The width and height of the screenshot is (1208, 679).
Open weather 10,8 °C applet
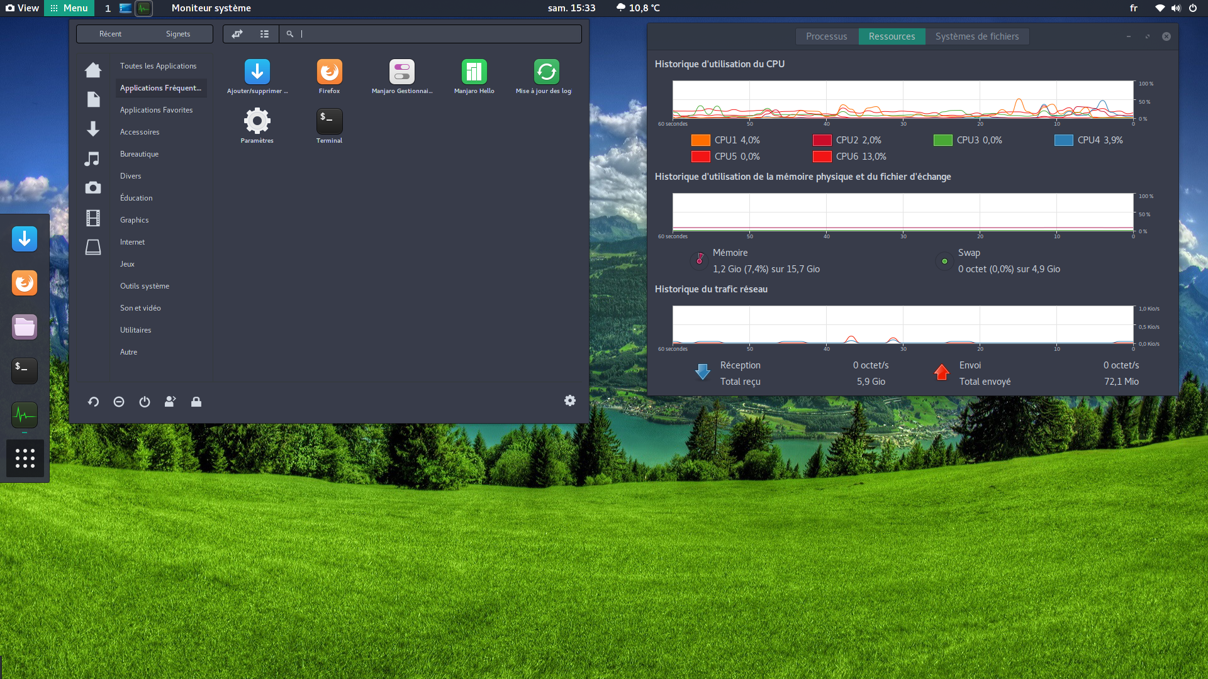click(639, 8)
